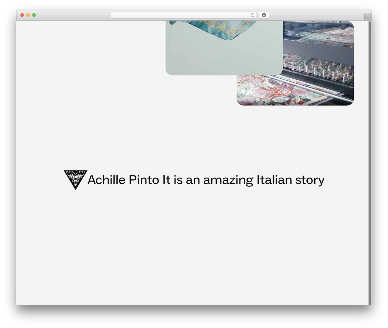The image size is (388, 328).
Task: Minimize the window with yellow button
Action: click(x=28, y=15)
